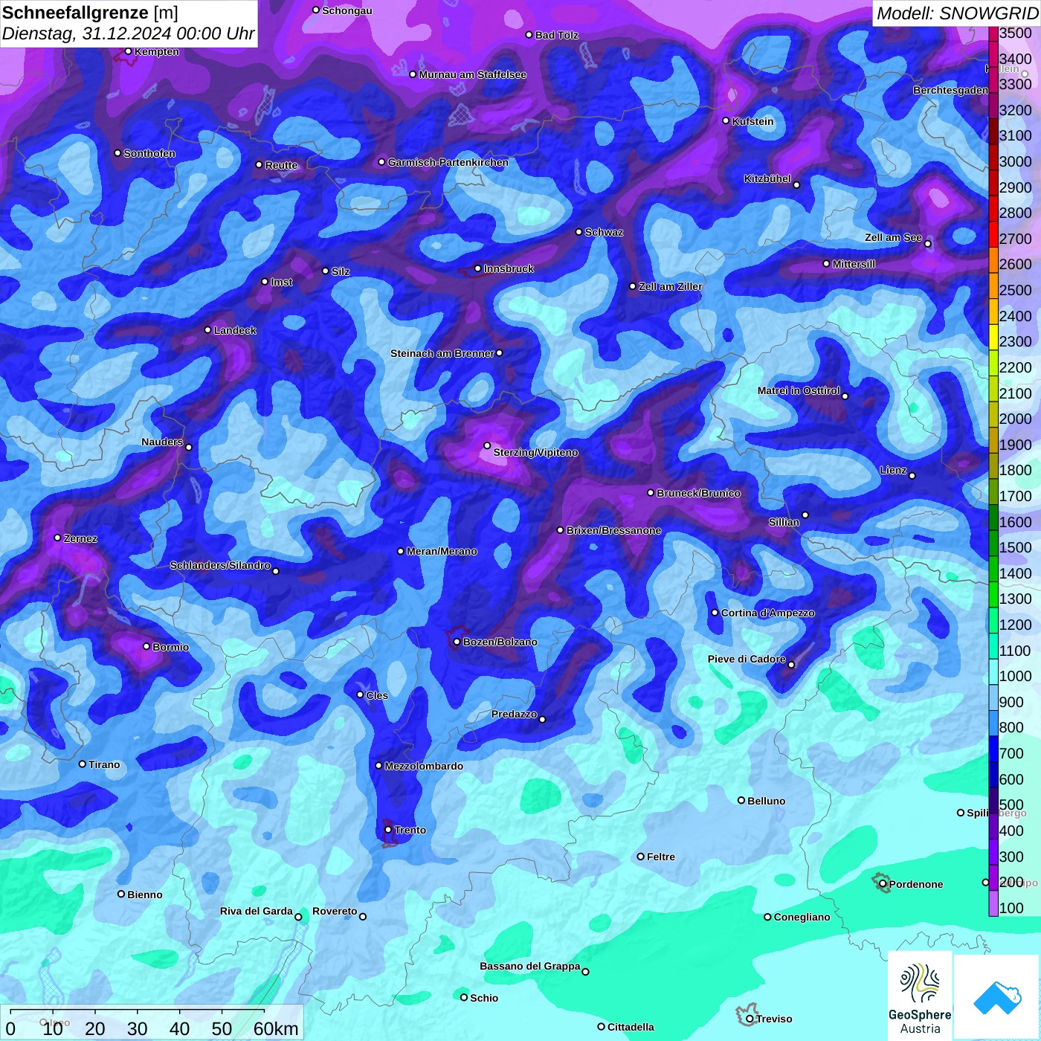The height and width of the screenshot is (1041, 1041).
Task: Click the Bozen/Bolzano label
Action: pos(500,642)
